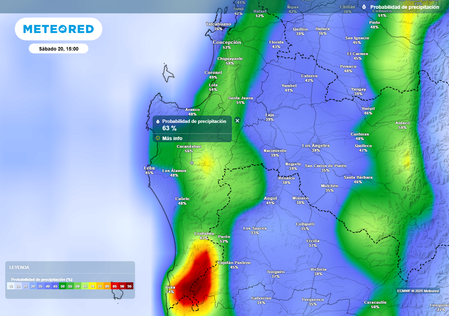Click the Angol city label

click(x=270, y=198)
